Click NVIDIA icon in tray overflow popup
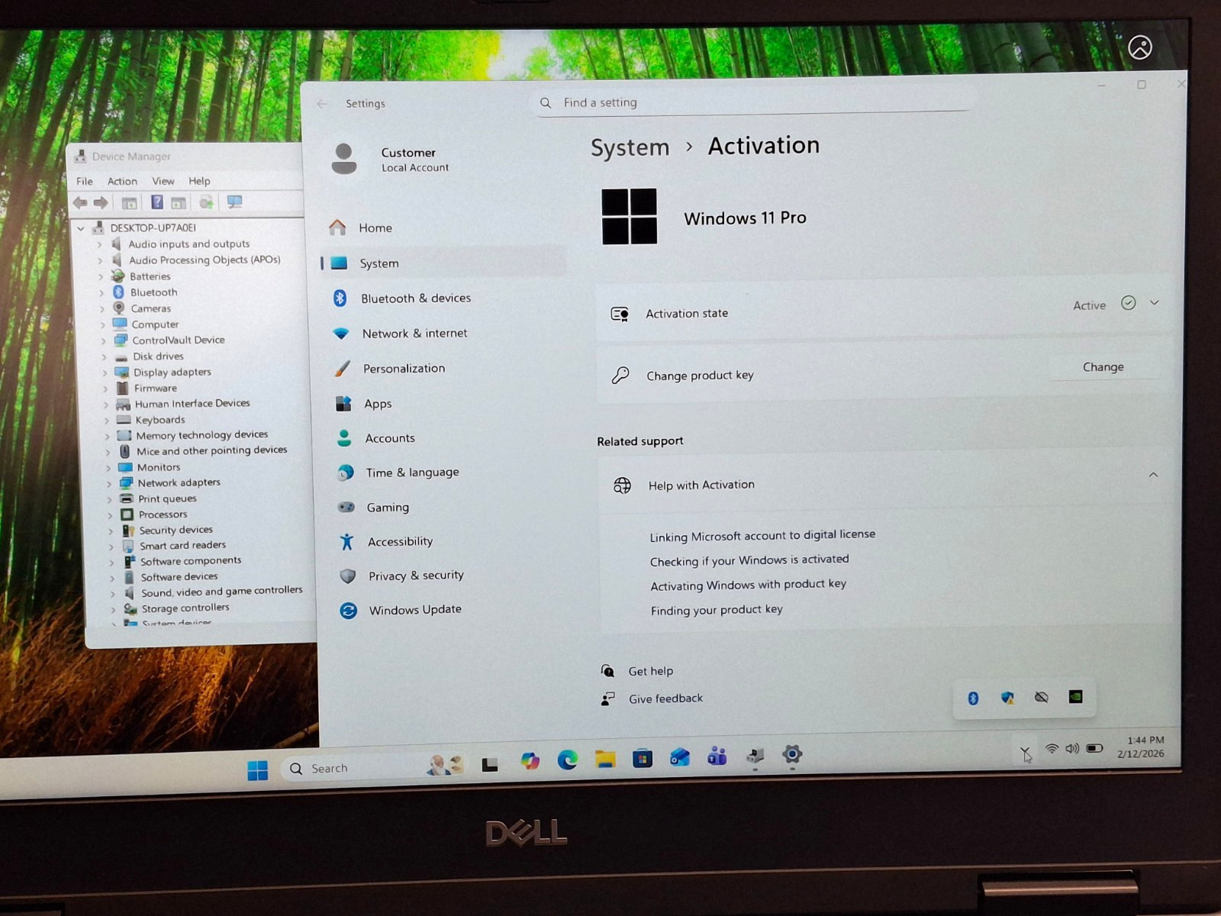Image resolution: width=1221 pixels, height=916 pixels. [x=1075, y=696]
